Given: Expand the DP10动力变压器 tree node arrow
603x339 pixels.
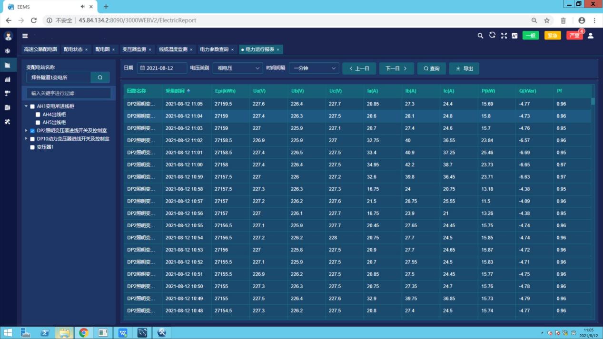Looking at the screenshot, I should (x=26, y=139).
